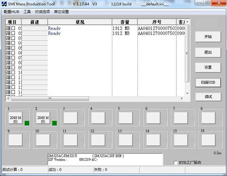The width and height of the screenshot is (227, 176).
Task: Click the green status indicator of port 2
Action: pos(55,123)
